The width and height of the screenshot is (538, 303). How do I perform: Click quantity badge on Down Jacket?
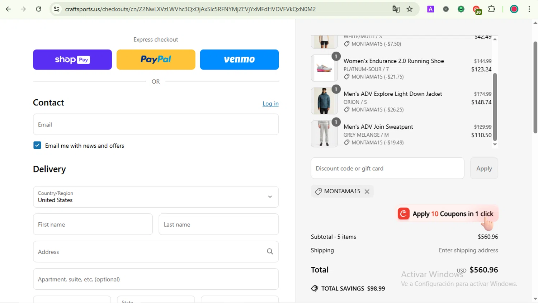(336, 89)
